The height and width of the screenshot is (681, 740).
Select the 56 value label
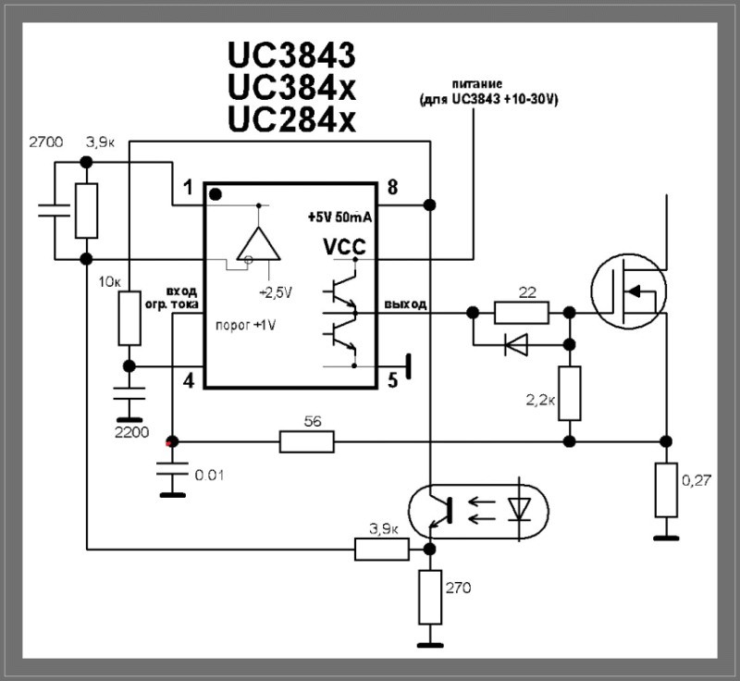[313, 421]
